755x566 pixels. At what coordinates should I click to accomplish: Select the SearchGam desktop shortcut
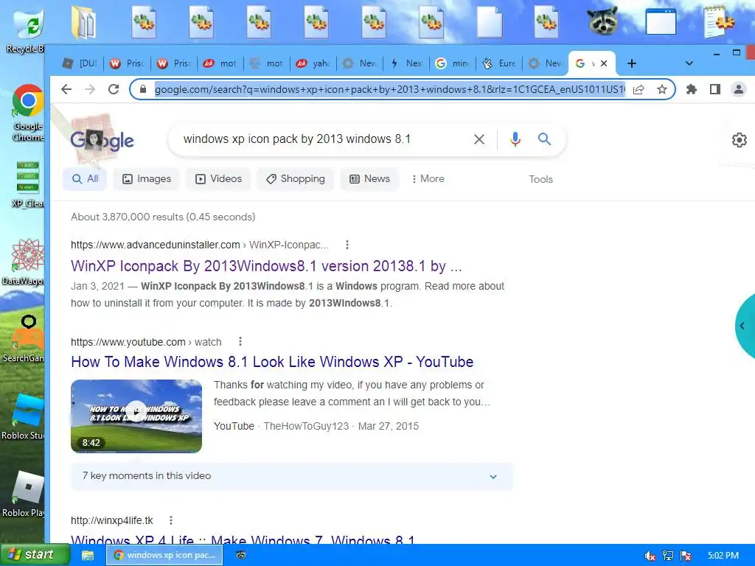pyautogui.click(x=24, y=339)
